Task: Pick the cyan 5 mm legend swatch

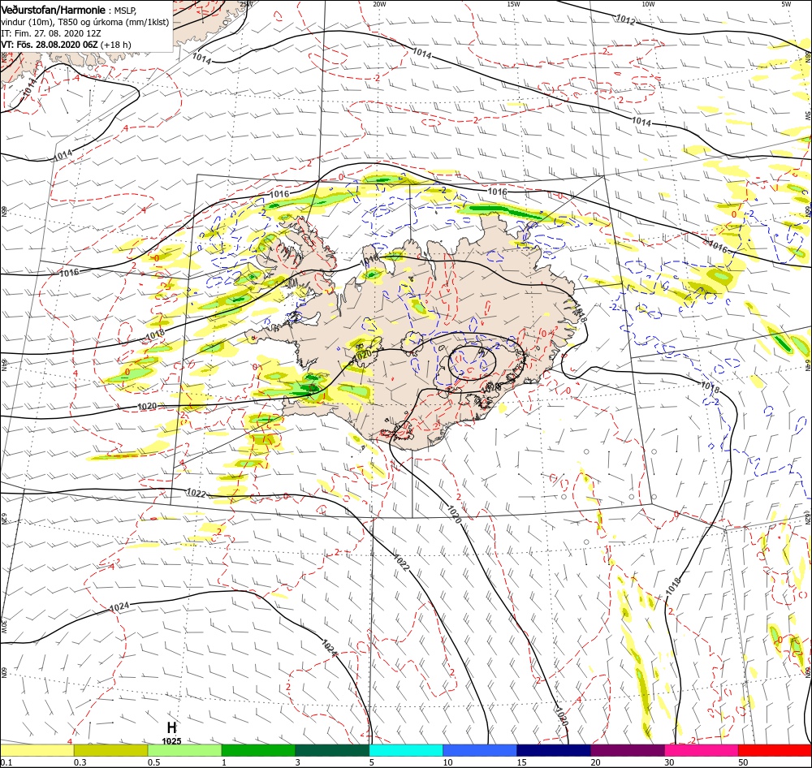Action: coord(406,750)
